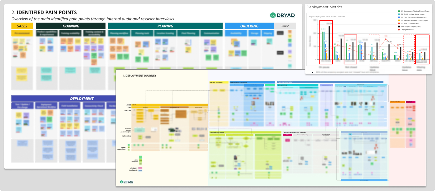Click the teal Test & Update phase legend square
Viewport: 435px width, 191px height.
point(399,14)
